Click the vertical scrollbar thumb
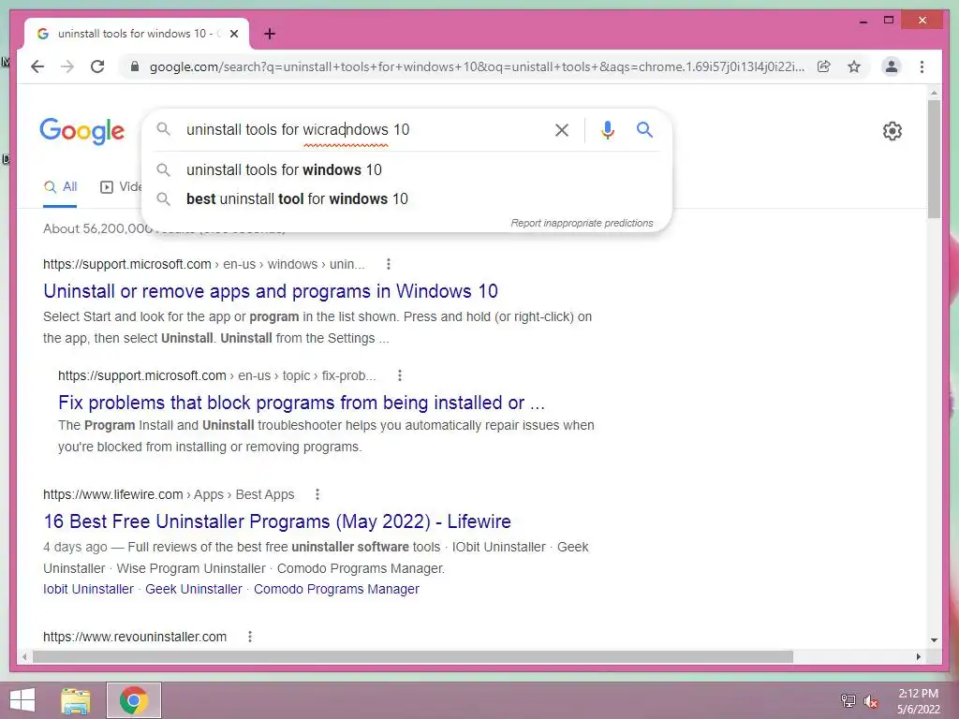Image resolution: width=959 pixels, height=719 pixels. coord(934,159)
